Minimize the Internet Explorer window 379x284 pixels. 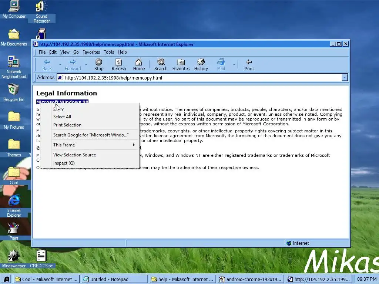[x=333, y=44]
